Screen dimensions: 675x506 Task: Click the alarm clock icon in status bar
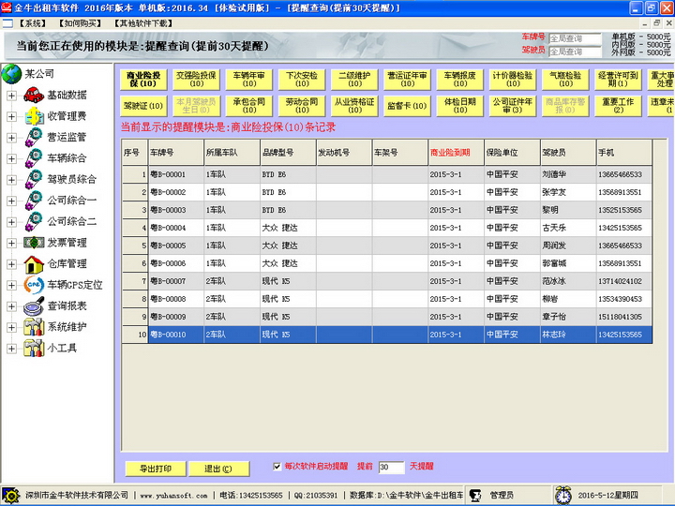tap(563, 495)
